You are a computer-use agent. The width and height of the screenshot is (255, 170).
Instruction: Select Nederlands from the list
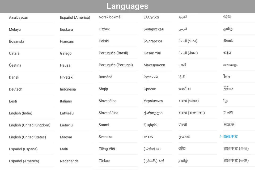(69, 161)
